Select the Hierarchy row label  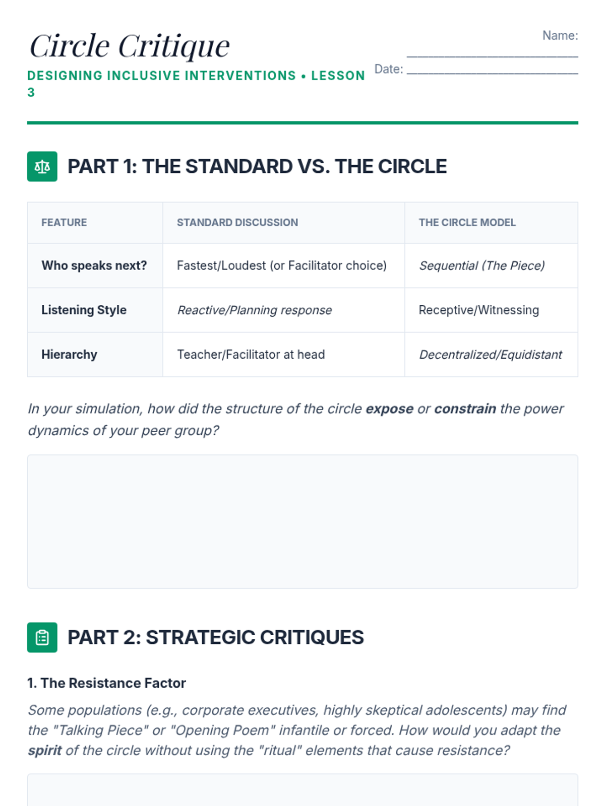pos(69,354)
